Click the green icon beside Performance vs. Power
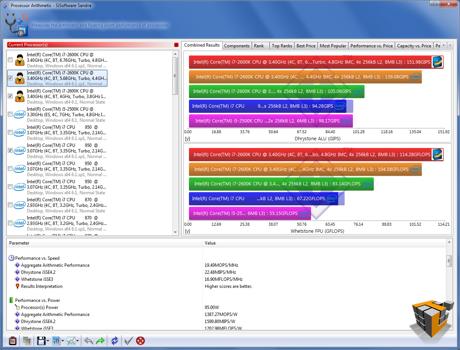This screenshot has height=350, width=460. [11, 300]
